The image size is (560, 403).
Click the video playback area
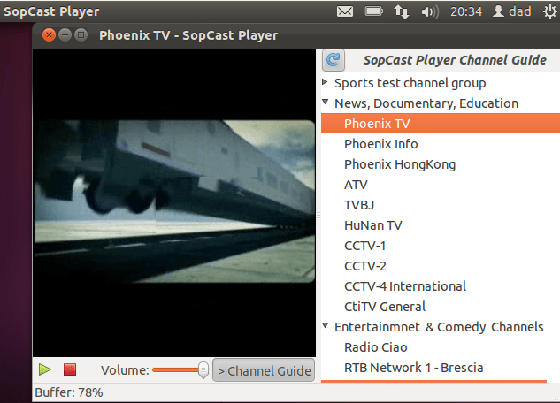tap(174, 201)
